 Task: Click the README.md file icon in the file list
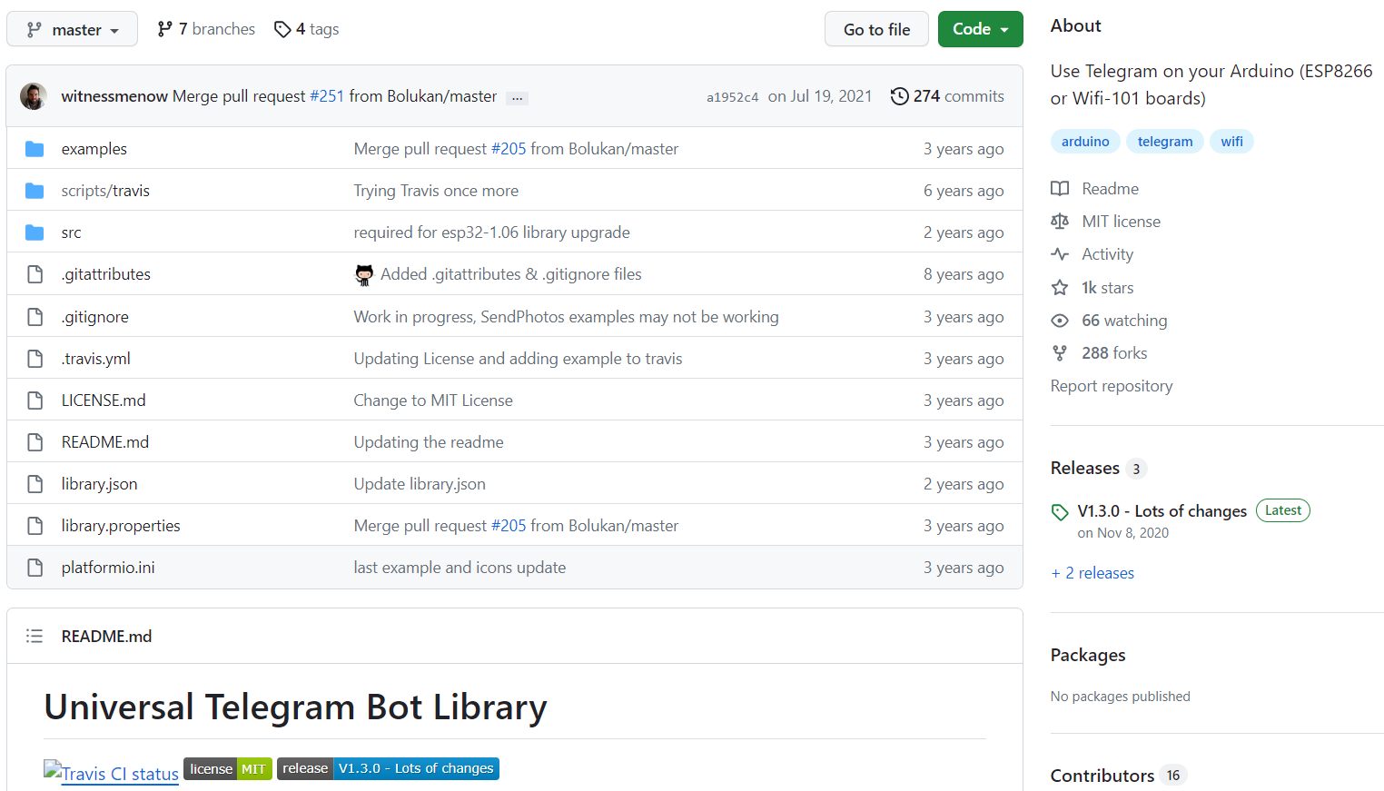35,442
